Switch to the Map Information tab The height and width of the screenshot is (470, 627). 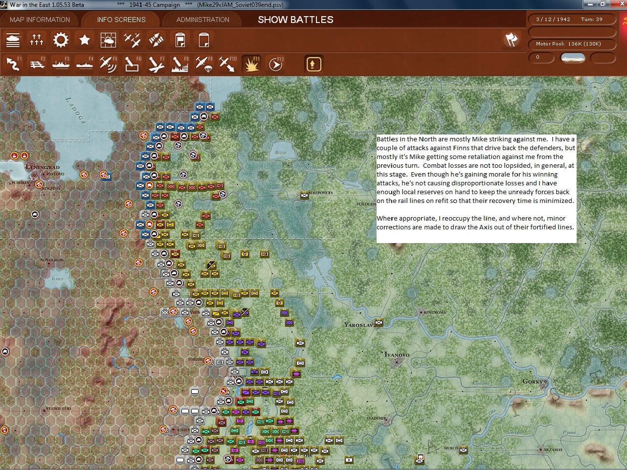point(40,20)
